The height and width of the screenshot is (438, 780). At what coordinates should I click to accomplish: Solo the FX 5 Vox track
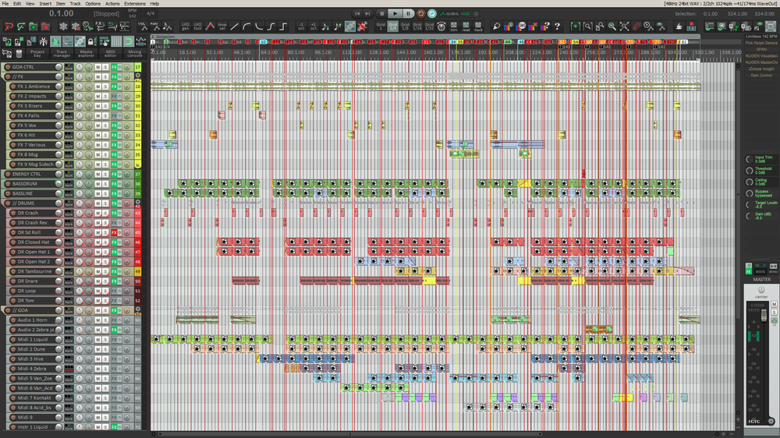(106, 125)
